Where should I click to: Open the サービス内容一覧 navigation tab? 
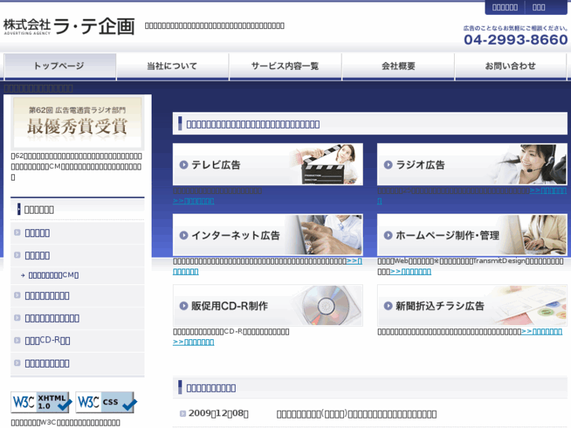click(285, 66)
